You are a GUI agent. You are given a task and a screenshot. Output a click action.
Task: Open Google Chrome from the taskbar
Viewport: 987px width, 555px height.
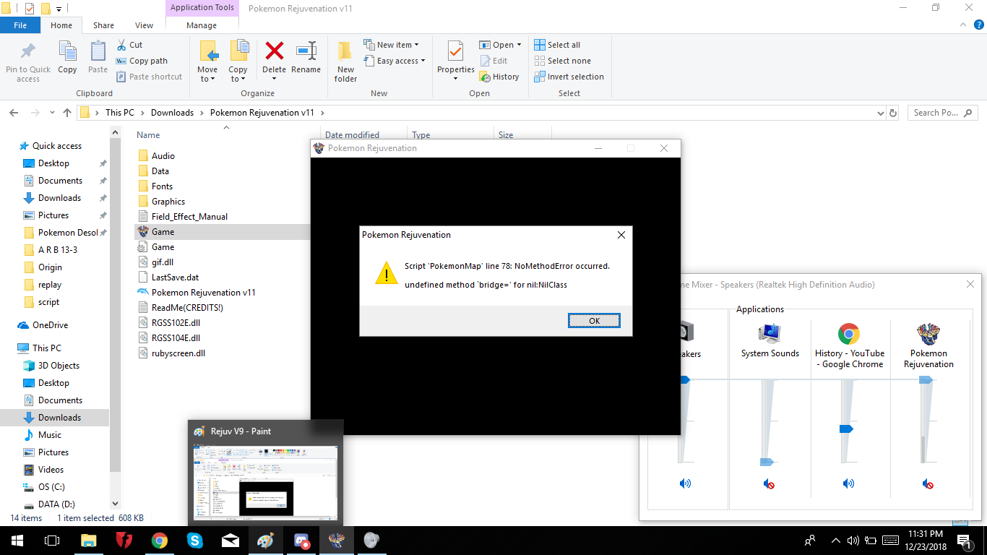tap(160, 541)
